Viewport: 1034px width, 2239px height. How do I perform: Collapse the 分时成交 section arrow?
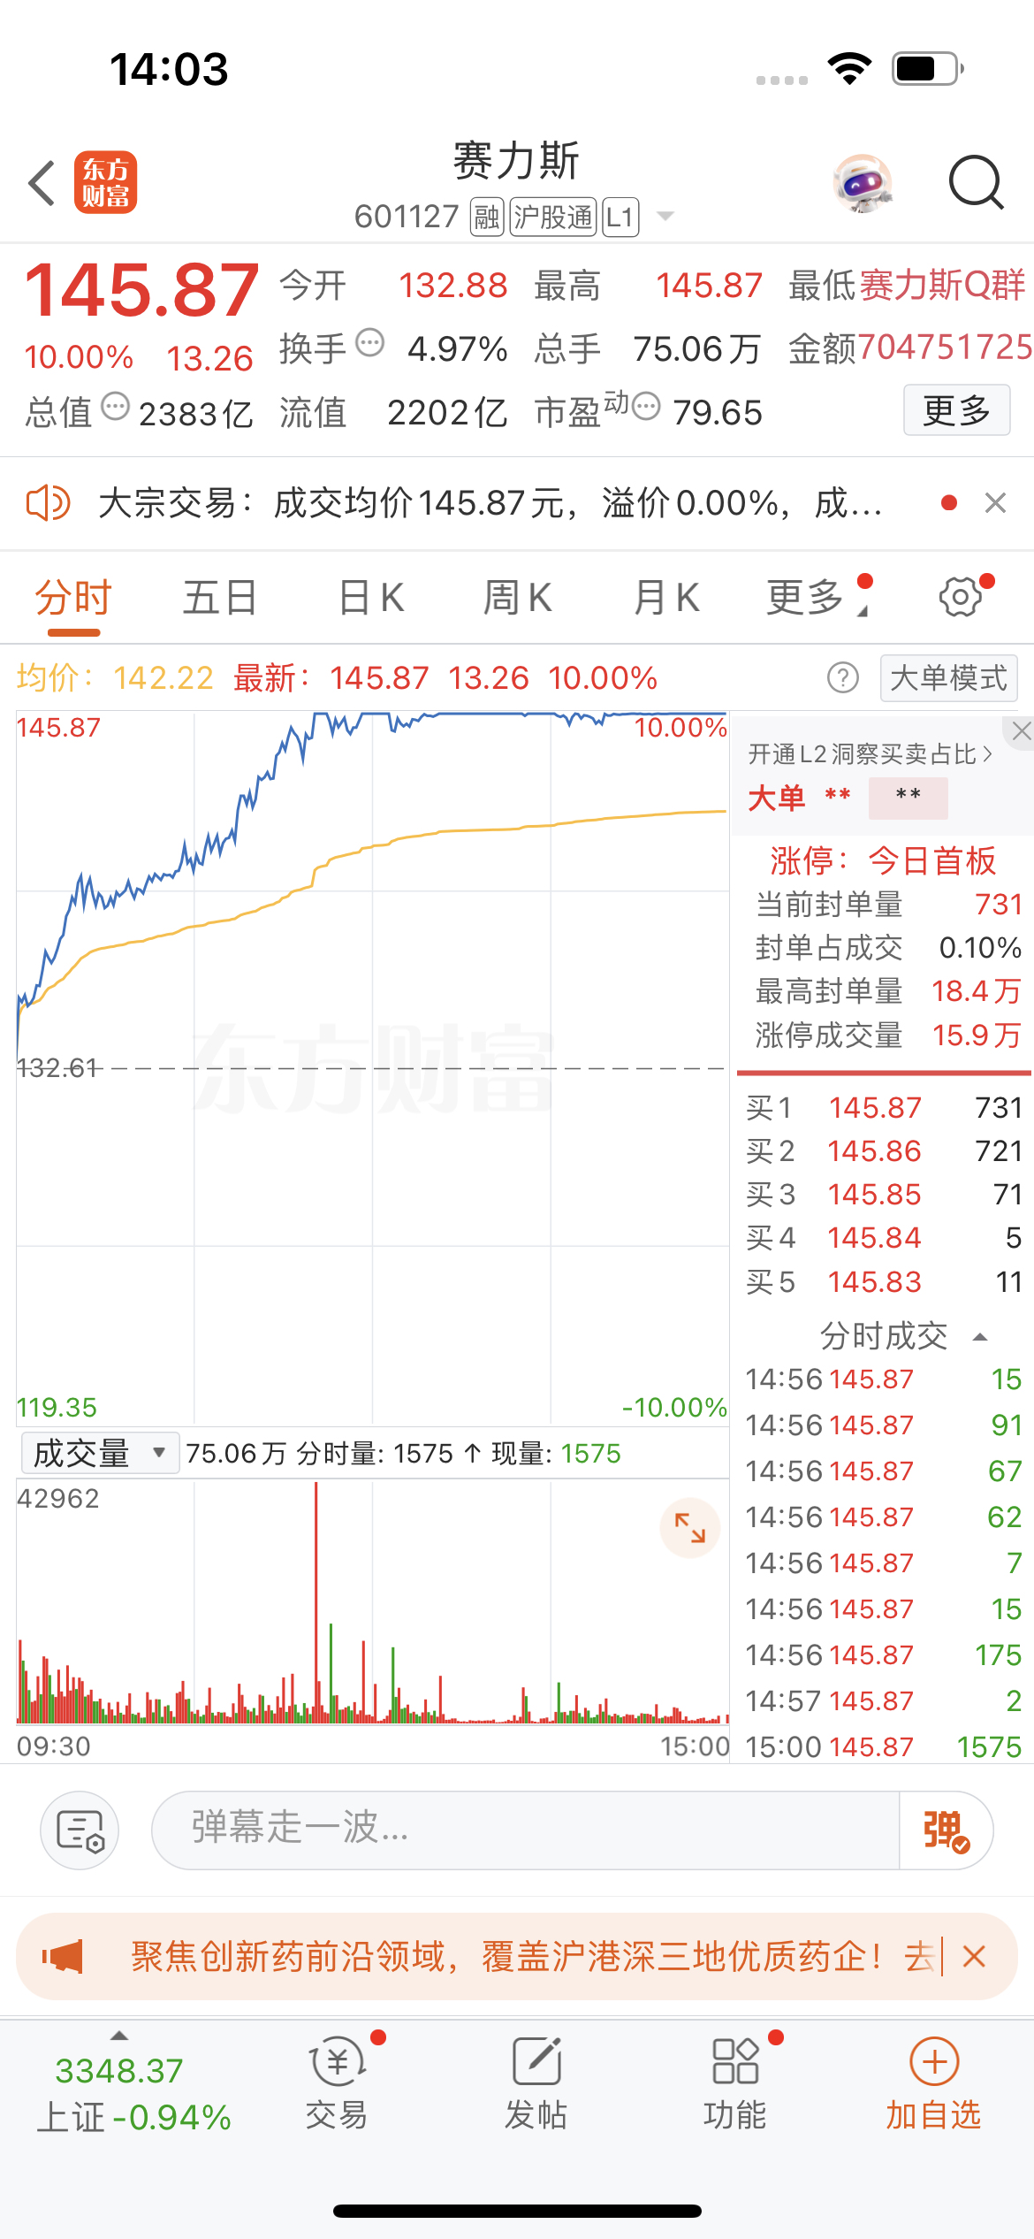(x=979, y=1337)
